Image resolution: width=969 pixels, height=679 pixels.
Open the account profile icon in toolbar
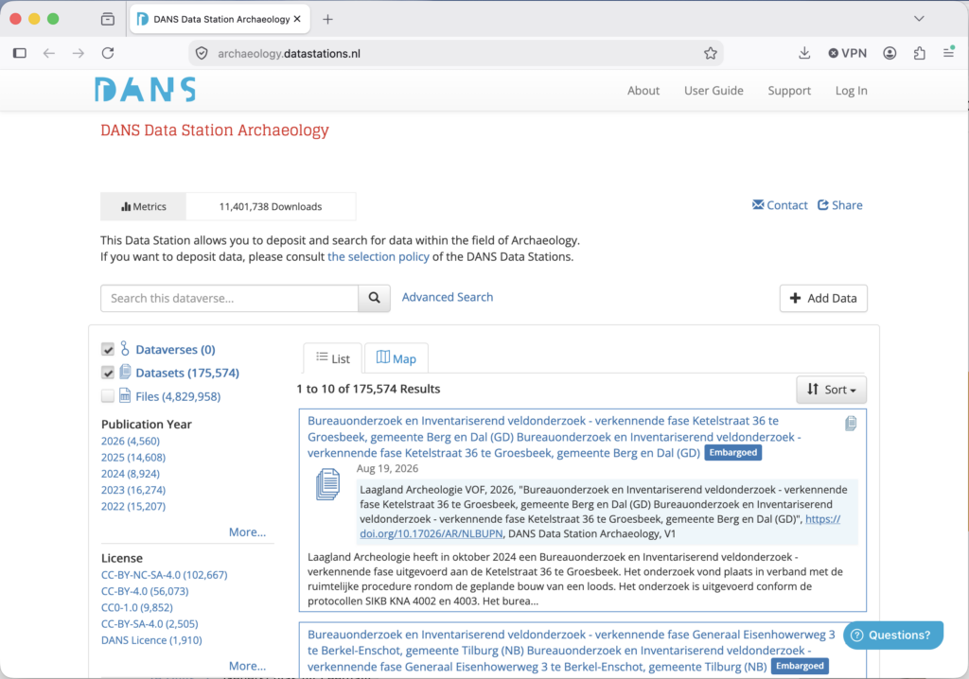(x=890, y=53)
